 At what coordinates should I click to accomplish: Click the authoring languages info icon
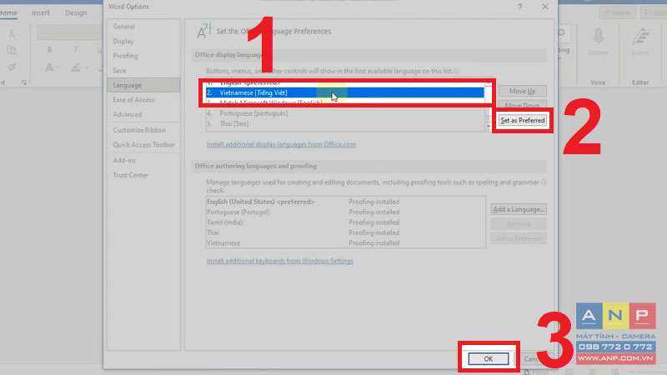[544, 182]
